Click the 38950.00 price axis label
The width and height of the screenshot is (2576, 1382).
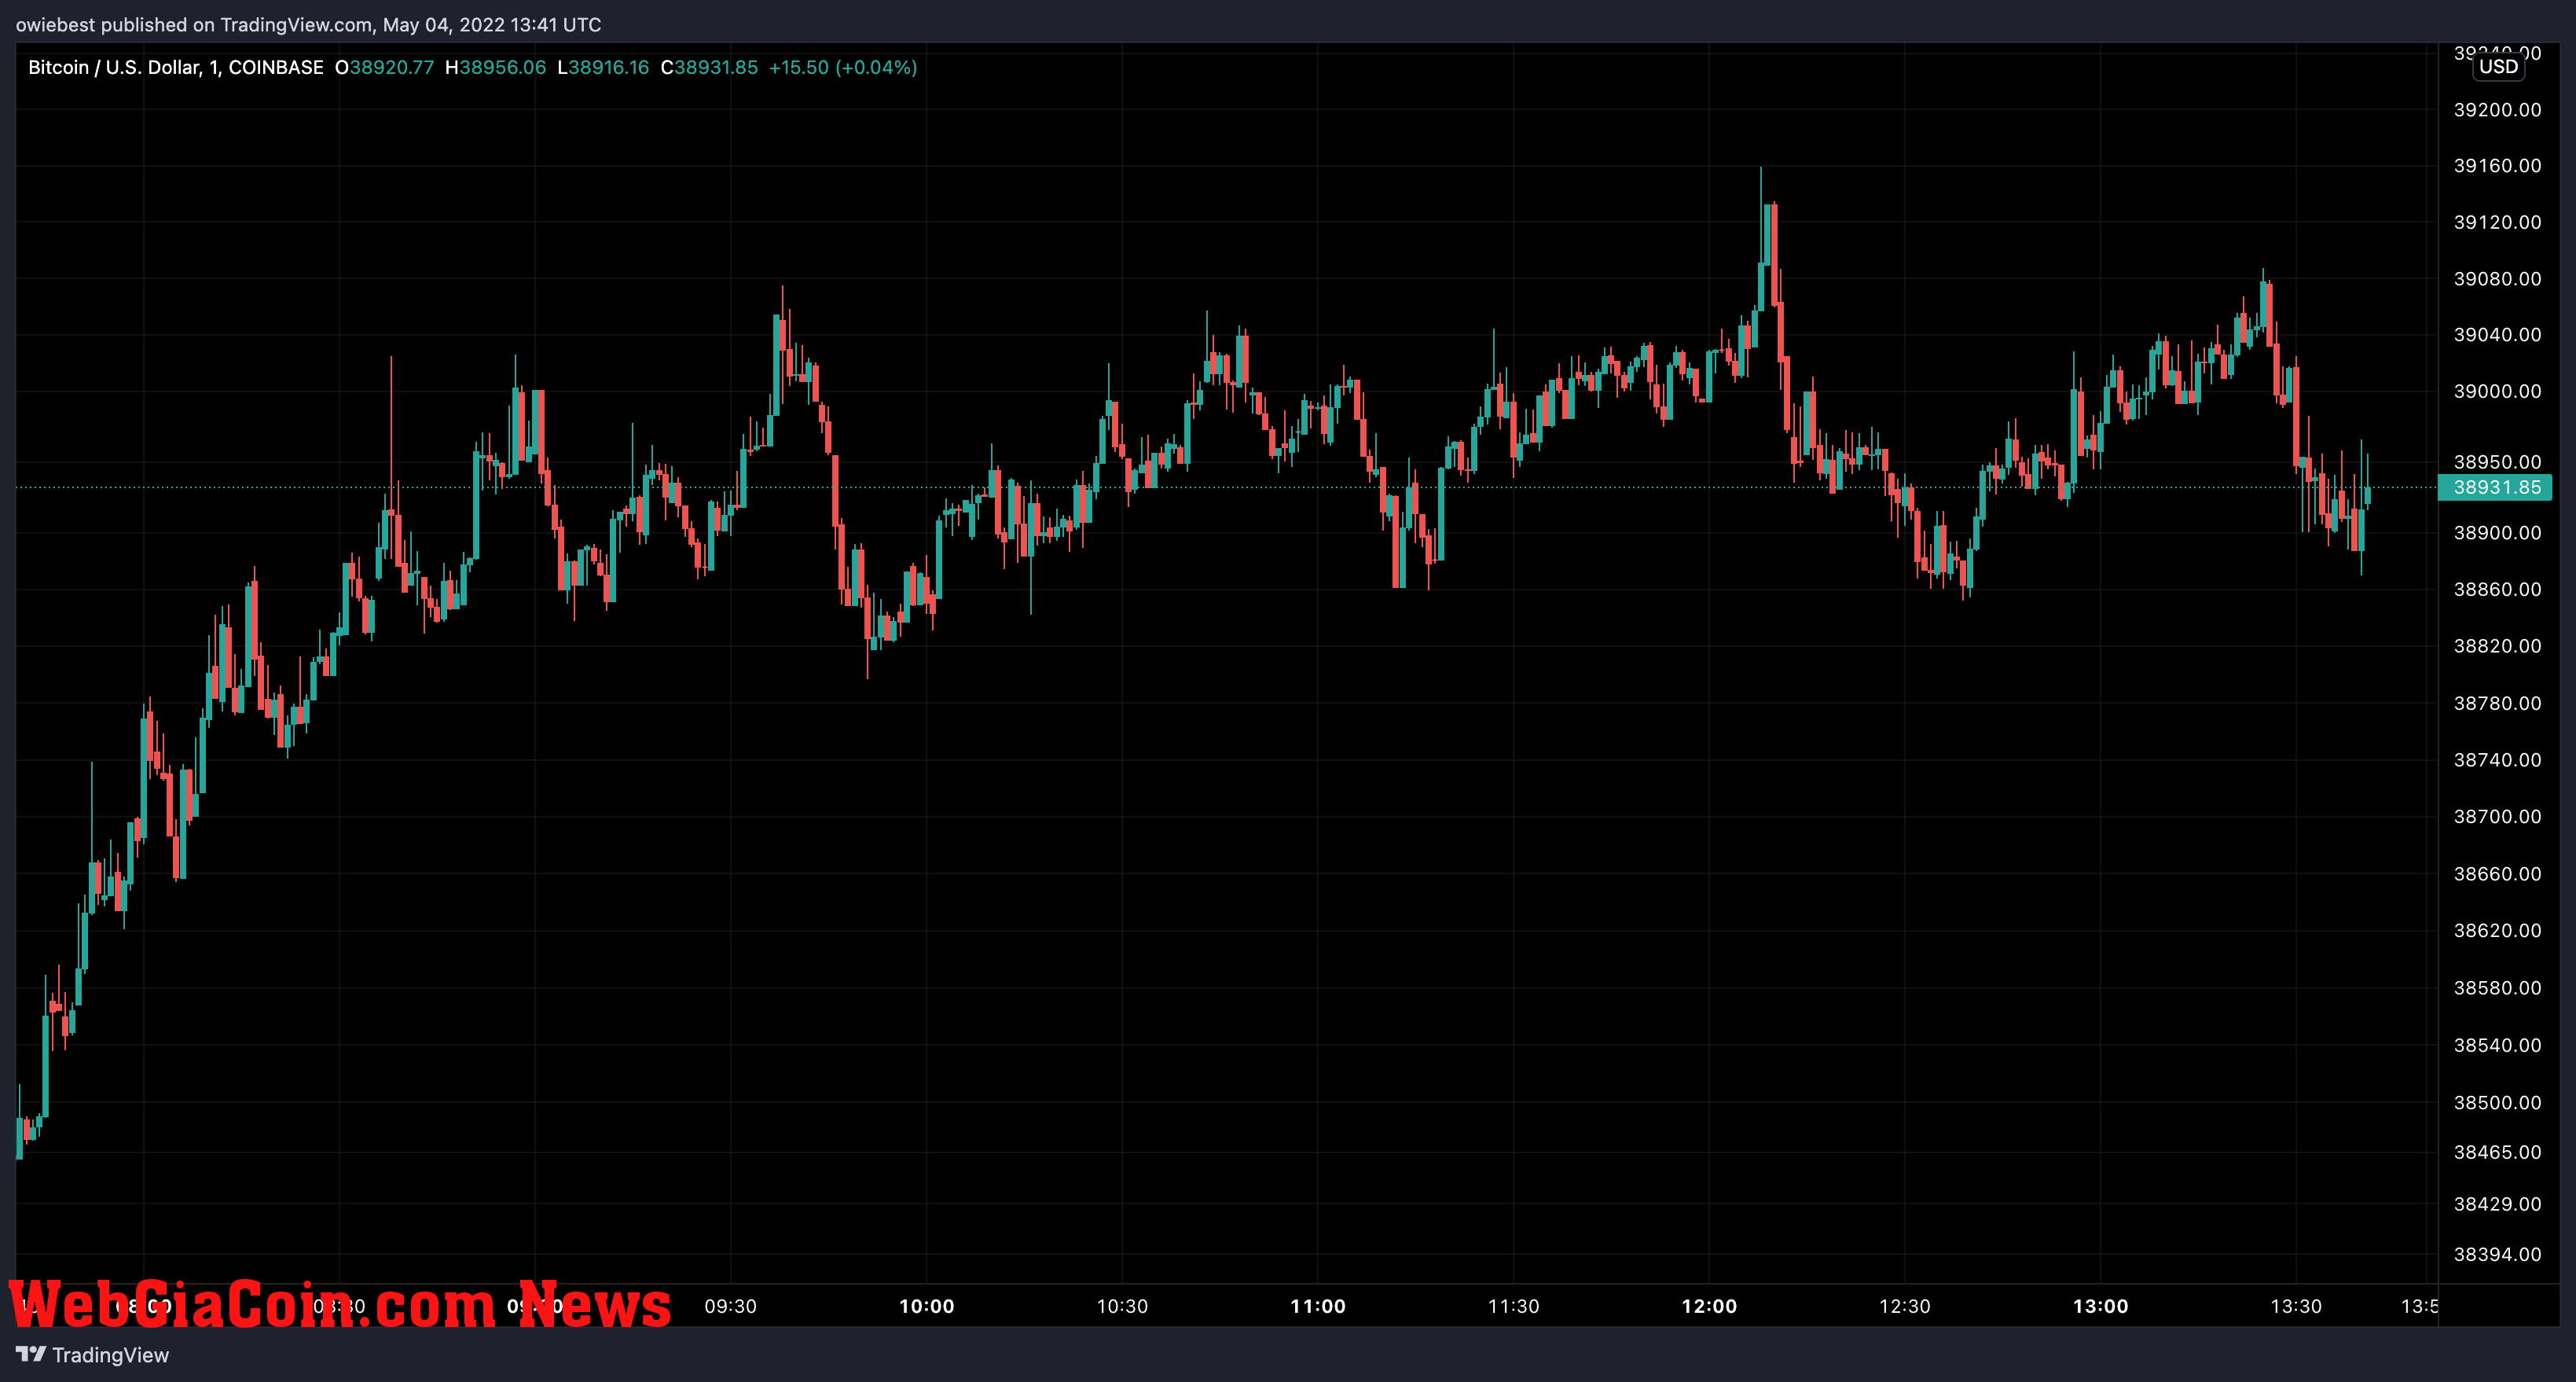pos(2497,461)
